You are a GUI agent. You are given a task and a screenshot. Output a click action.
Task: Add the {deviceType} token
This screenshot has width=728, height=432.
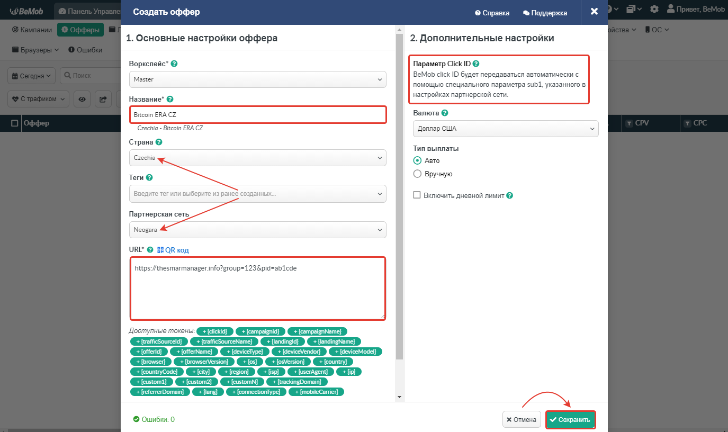tap(245, 352)
